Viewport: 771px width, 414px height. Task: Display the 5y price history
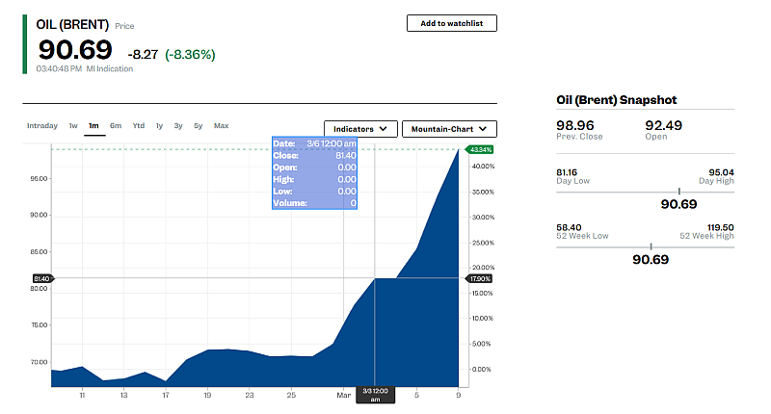(x=198, y=126)
